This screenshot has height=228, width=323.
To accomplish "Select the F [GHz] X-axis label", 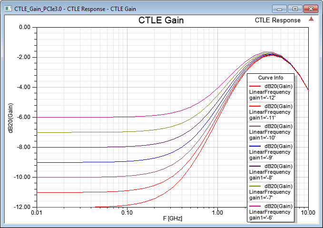I will coord(173,218).
